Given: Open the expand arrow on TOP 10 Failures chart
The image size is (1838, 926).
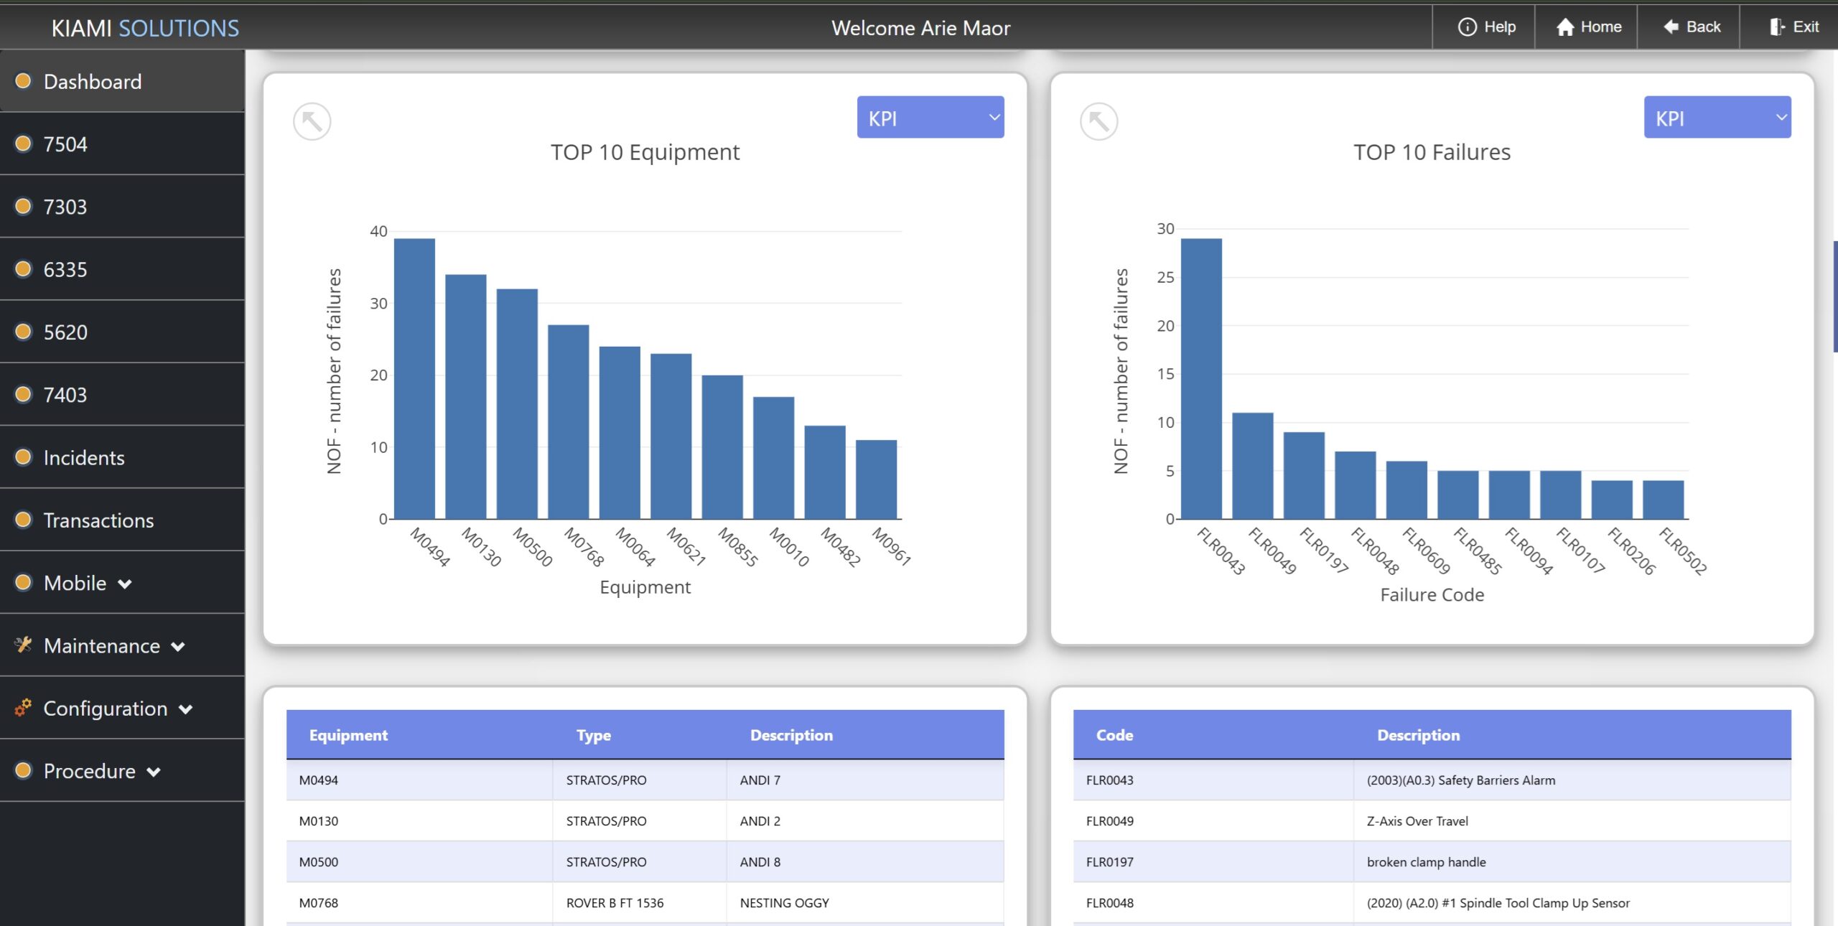Looking at the screenshot, I should (x=1098, y=121).
